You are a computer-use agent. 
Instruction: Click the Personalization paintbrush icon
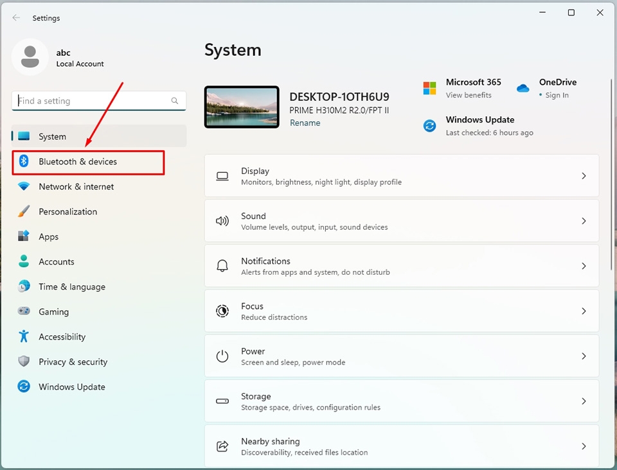24,211
